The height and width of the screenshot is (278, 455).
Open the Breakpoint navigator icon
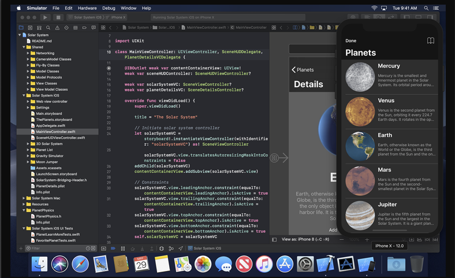[84, 28]
